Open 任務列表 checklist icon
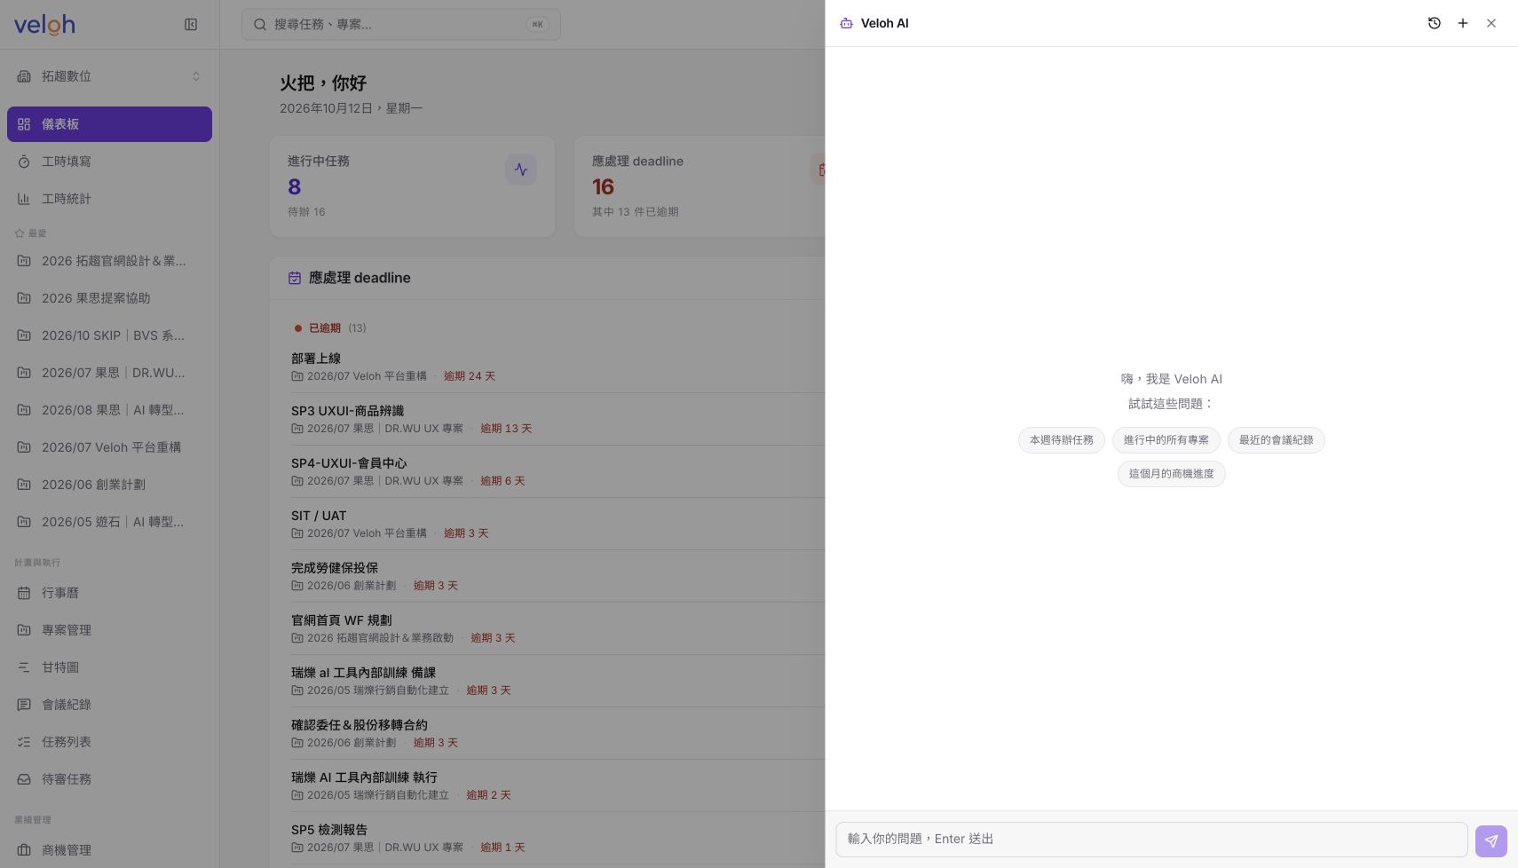The height and width of the screenshot is (868, 1518). click(24, 742)
